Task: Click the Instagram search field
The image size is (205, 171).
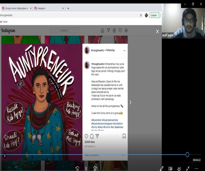Action: click(65, 30)
